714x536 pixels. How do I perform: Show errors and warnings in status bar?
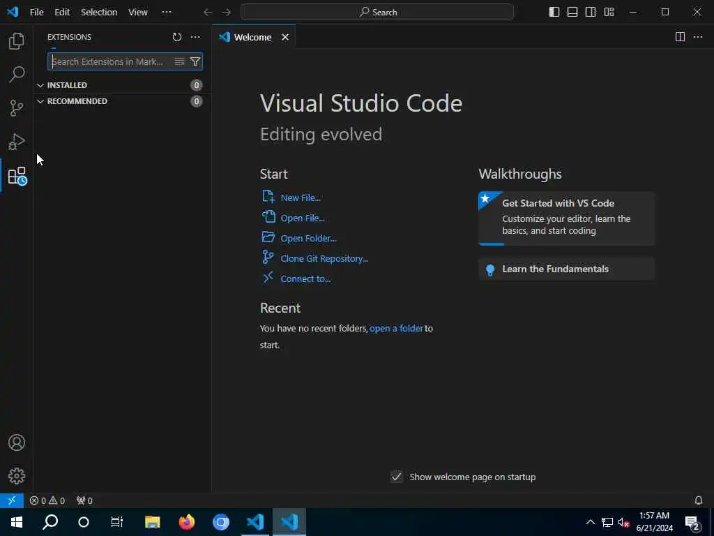pyautogui.click(x=47, y=500)
